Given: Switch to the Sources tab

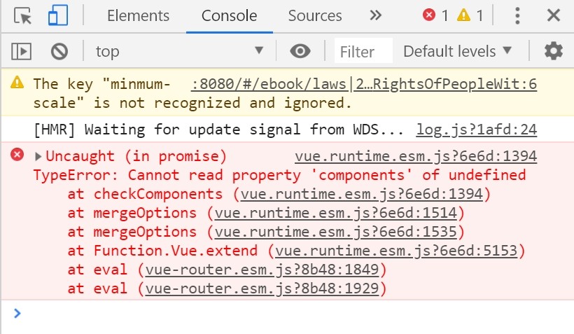Looking at the screenshot, I should point(315,15).
